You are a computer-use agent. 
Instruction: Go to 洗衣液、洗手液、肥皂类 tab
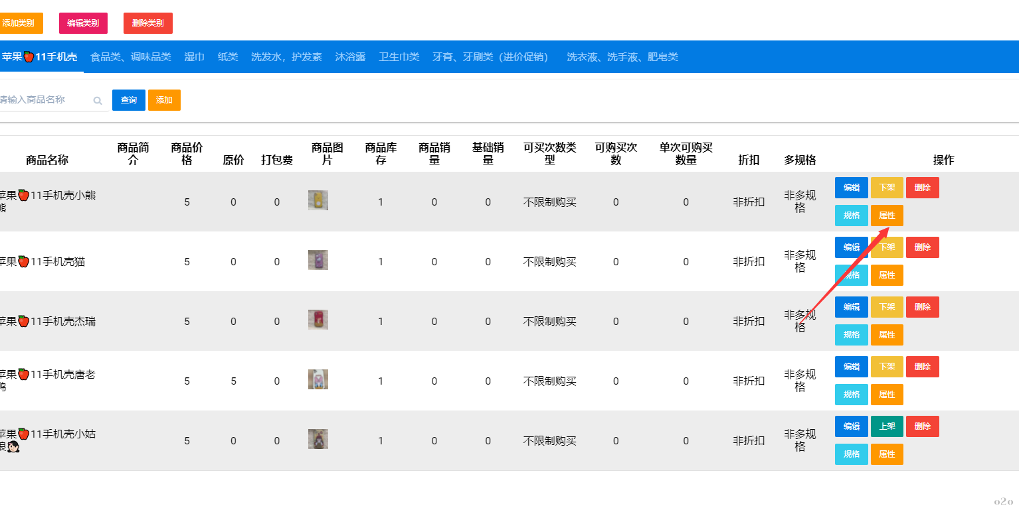tap(622, 57)
